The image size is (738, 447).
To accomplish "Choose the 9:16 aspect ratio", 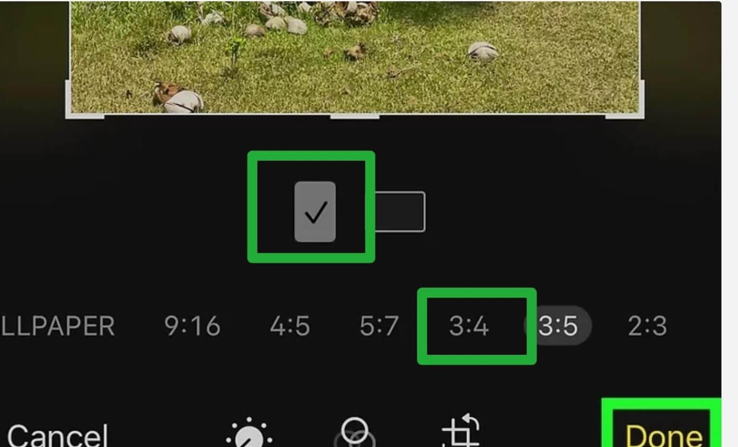I will (192, 326).
